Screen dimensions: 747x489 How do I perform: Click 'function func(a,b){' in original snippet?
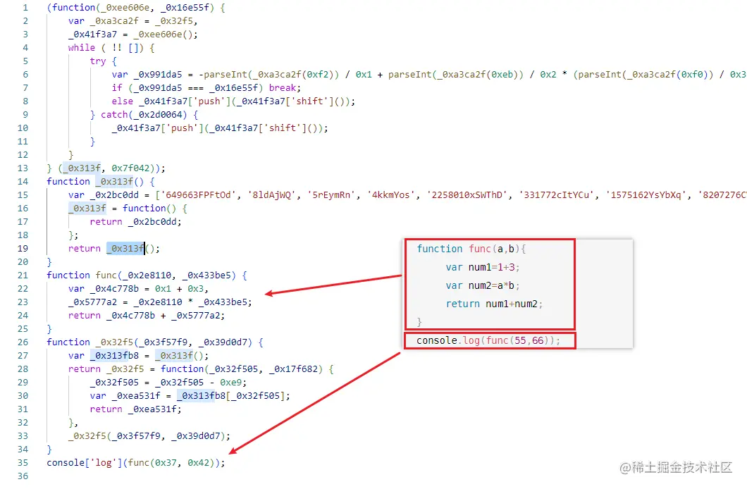coord(471,249)
